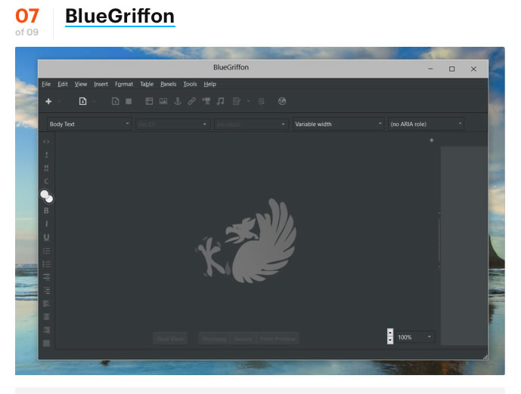Image resolution: width=521 pixels, height=394 pixels.
Task: Click the plus new document icon
Action: pyautogui.click(x=48, y=101)
